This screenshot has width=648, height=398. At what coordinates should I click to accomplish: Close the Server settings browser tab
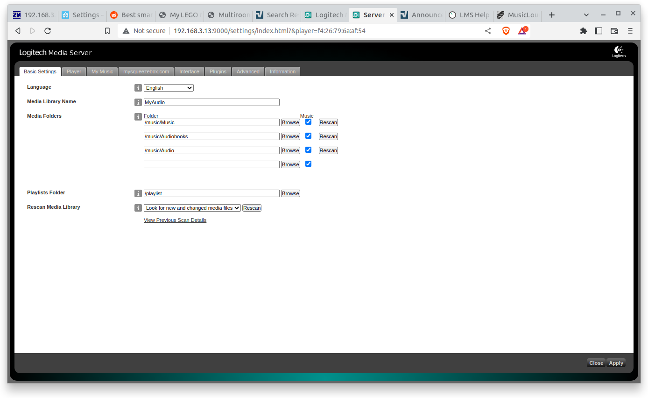click(392, 15)
